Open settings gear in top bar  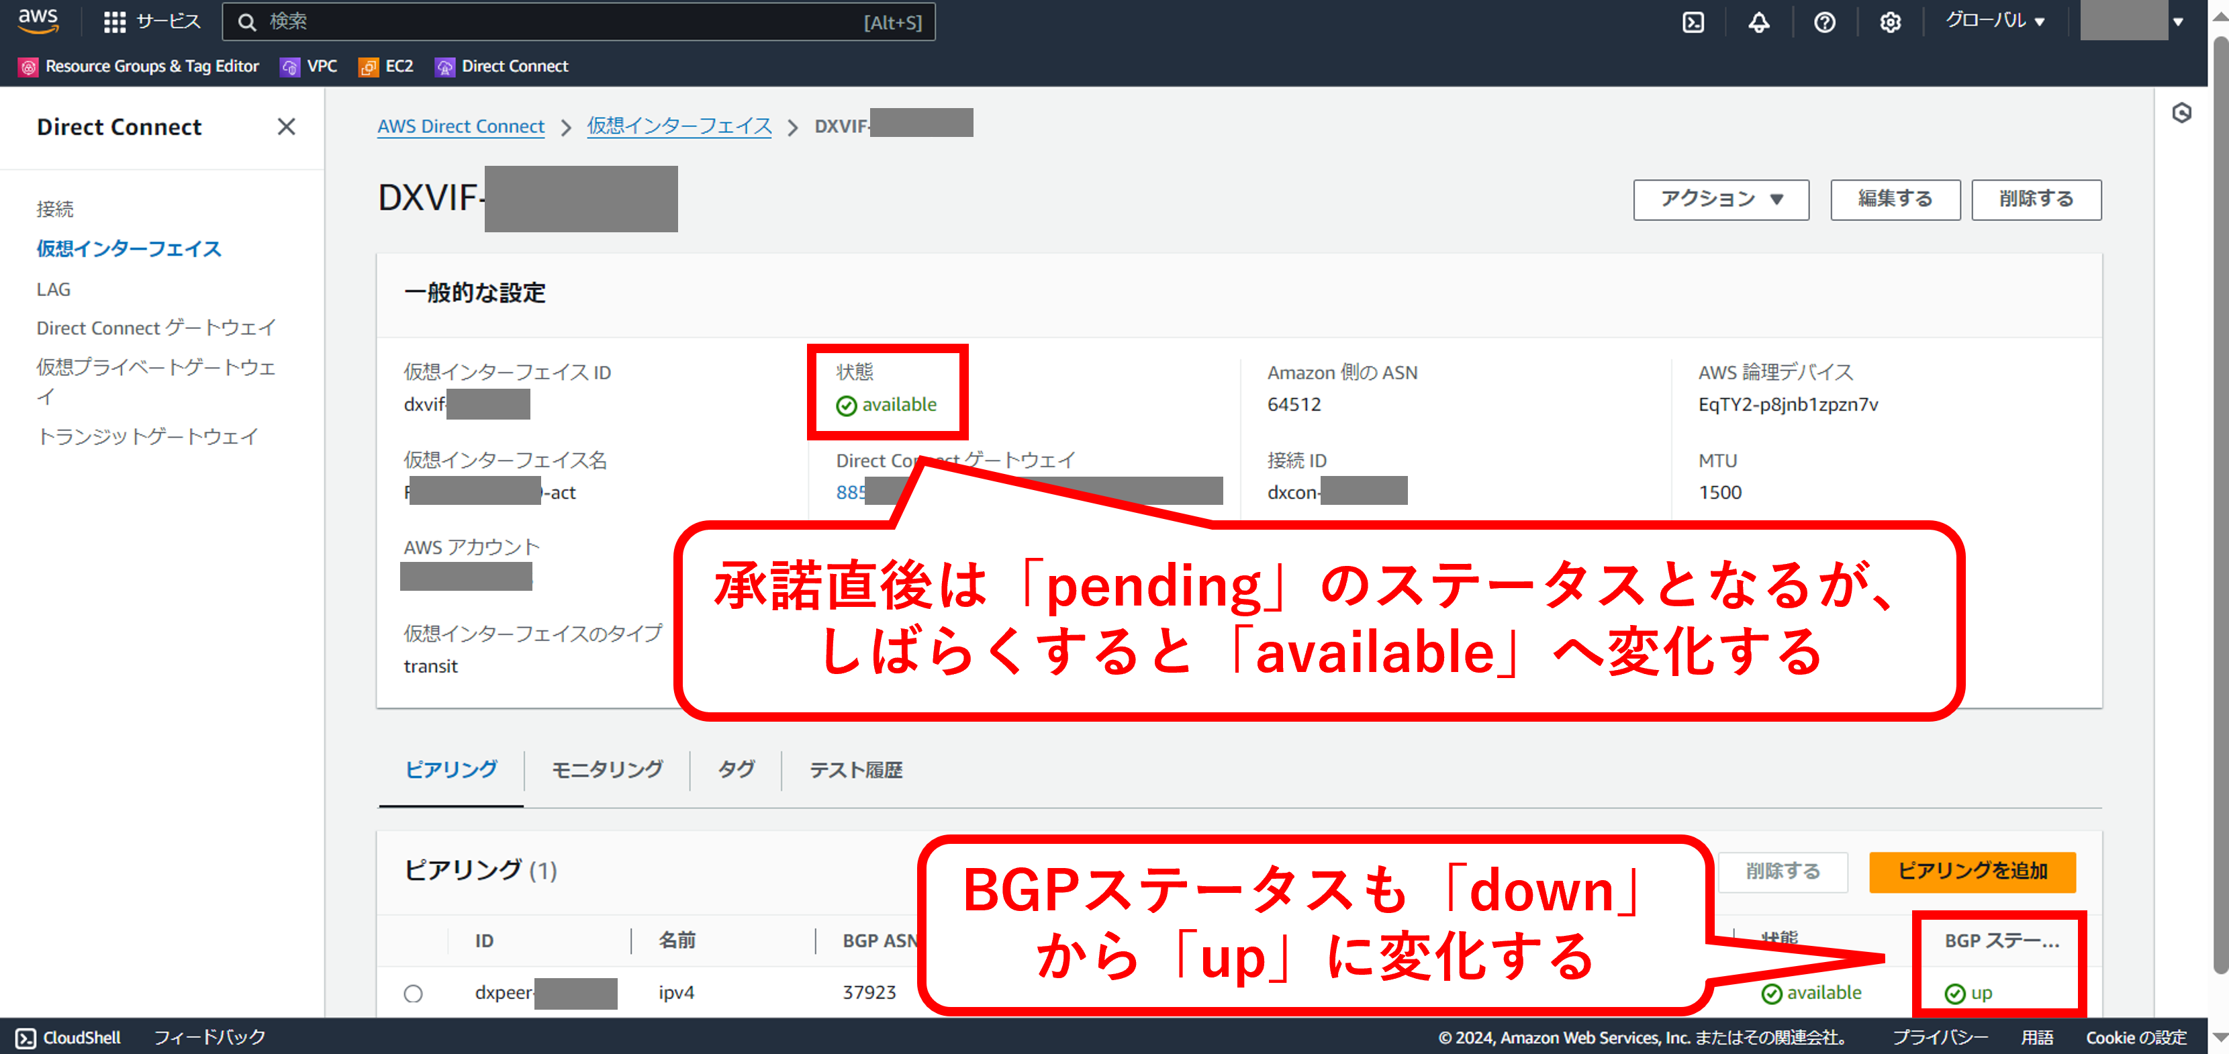[x=1890, y=23]
